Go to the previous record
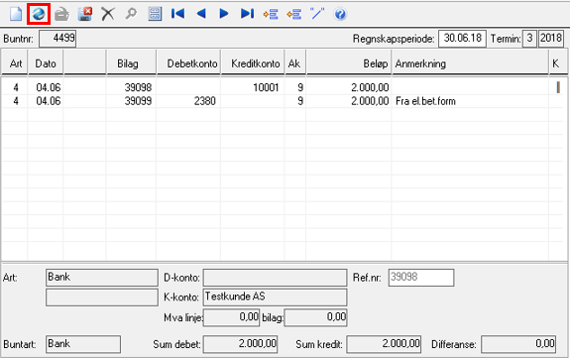 201,14
